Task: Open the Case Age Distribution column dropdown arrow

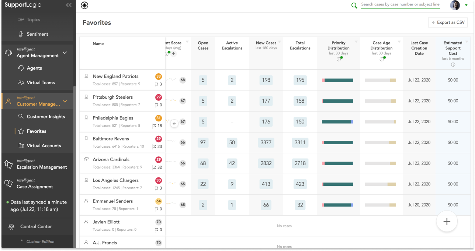Action: (399, 42)
